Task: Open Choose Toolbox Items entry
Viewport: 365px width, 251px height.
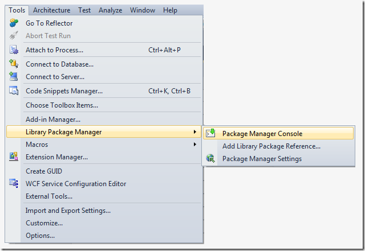Action: tap(62, 105)
